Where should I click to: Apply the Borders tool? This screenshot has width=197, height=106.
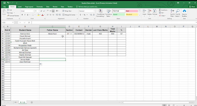(x=33, y=15)
